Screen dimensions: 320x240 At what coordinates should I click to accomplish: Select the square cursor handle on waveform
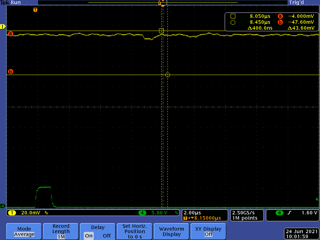(x=161, y=31)
